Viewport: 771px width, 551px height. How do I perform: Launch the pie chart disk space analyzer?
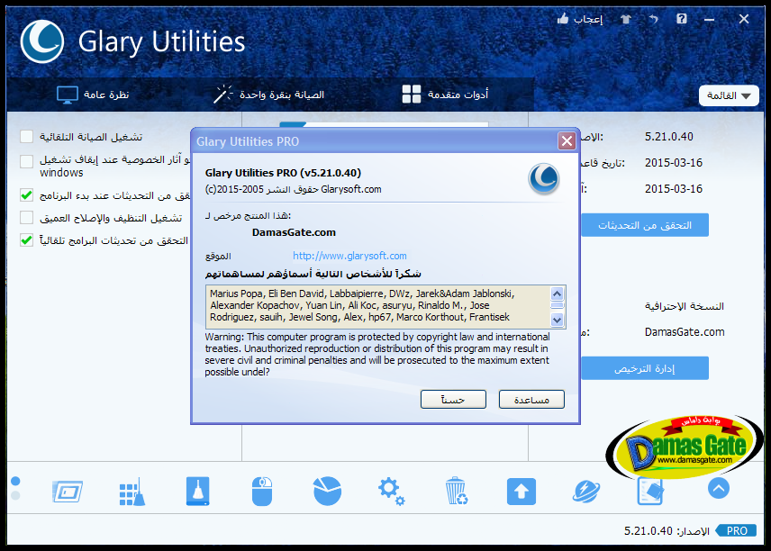(327, 491)
